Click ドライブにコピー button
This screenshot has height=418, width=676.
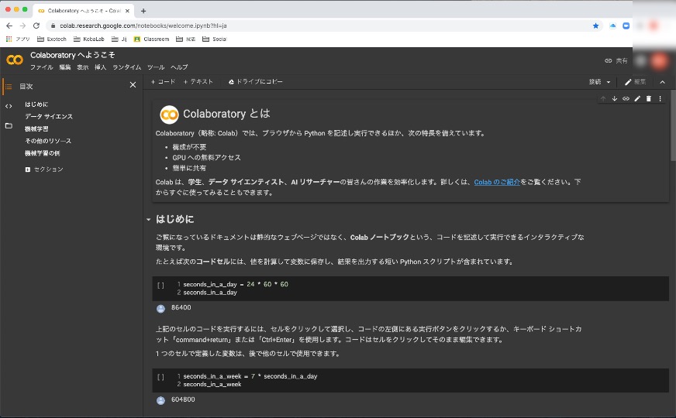(x=256, y=82)
